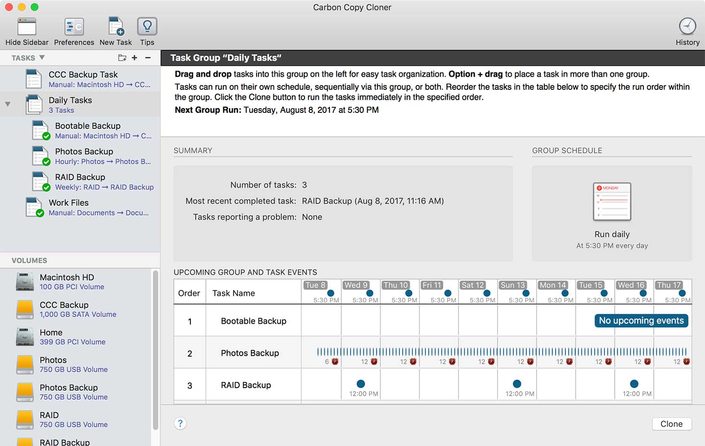
Task: View backup History
Action: 687,28
